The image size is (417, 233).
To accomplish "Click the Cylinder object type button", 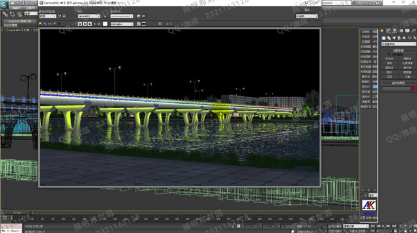I will click(x=389, y=68).
